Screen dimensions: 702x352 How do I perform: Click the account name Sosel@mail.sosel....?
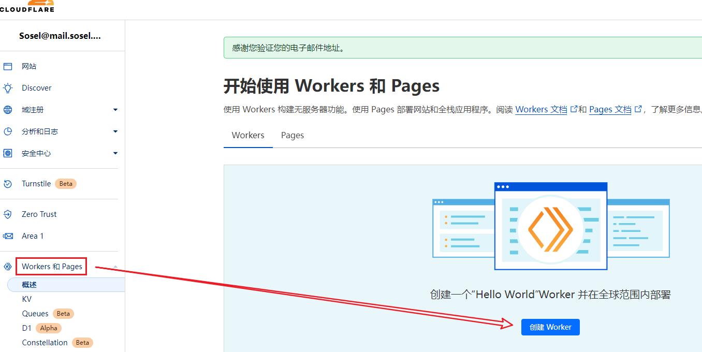(60, 36)
